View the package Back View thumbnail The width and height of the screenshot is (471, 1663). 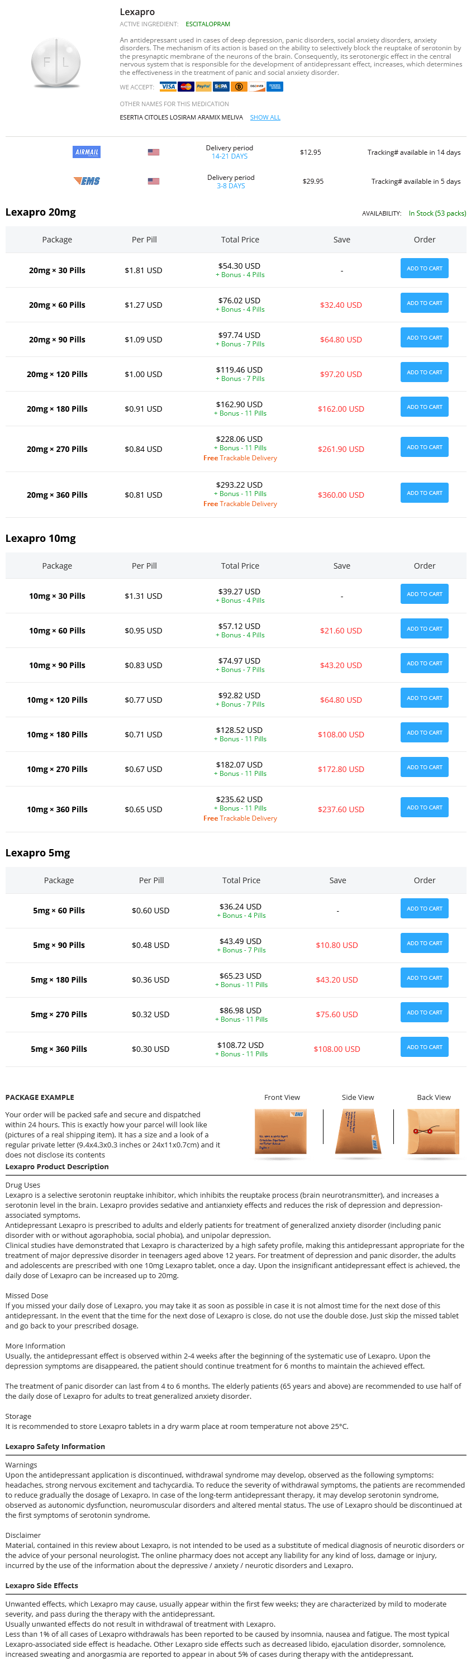click(x=433, y=1132)
